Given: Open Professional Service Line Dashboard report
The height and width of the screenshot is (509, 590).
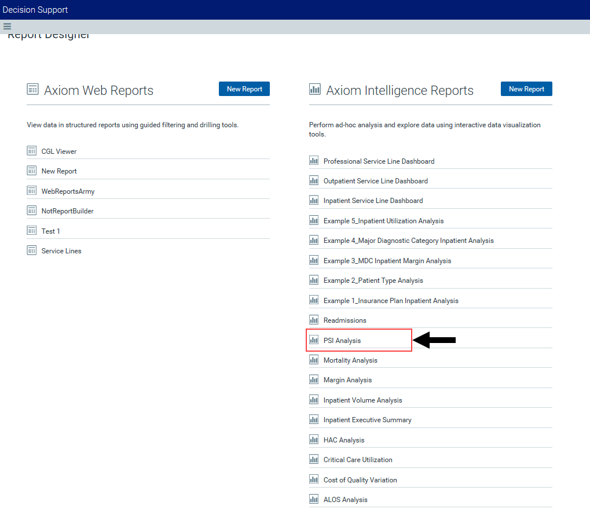Looking at the screenshot, I should pos(379,161).
